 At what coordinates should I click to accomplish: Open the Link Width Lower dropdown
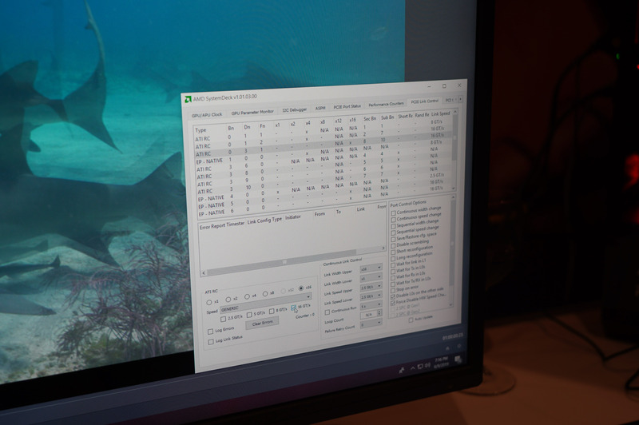[x=371, y=277]
